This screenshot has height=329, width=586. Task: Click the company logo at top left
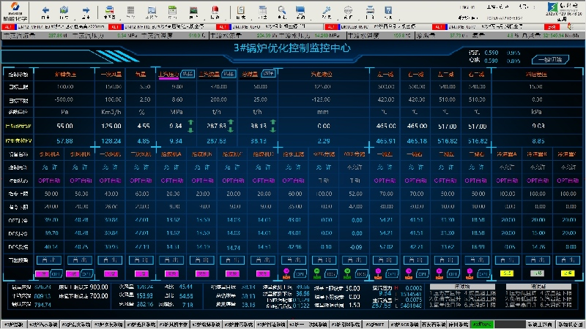(x=15, y=11)
